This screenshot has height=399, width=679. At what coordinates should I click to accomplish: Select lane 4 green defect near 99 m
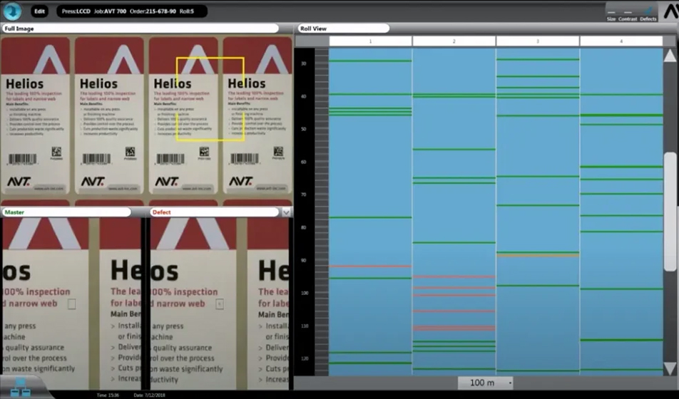(621, 289)
